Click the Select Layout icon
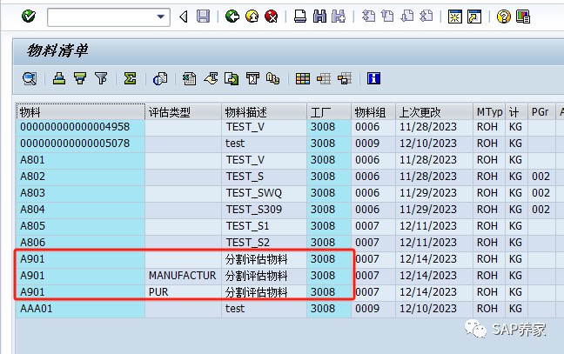 coord(324,78)
